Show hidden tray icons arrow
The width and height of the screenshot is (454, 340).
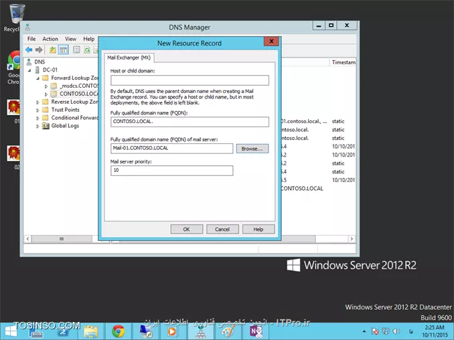364,331
